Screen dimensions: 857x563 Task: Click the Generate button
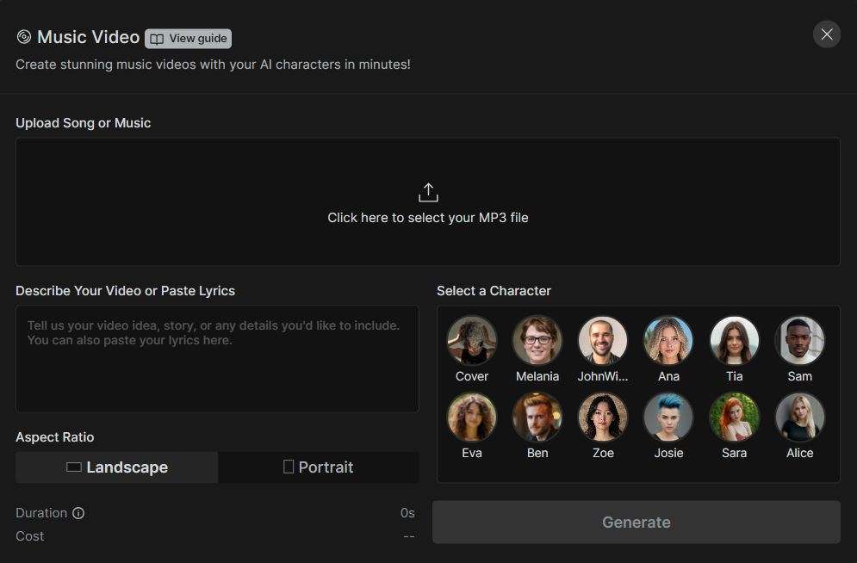[x=637, y=522]
